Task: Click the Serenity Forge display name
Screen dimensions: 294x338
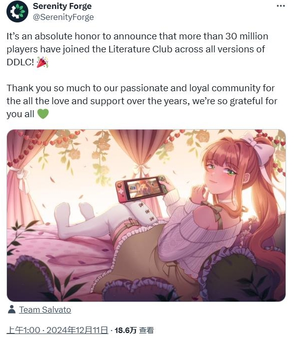Action: point(62,6)
